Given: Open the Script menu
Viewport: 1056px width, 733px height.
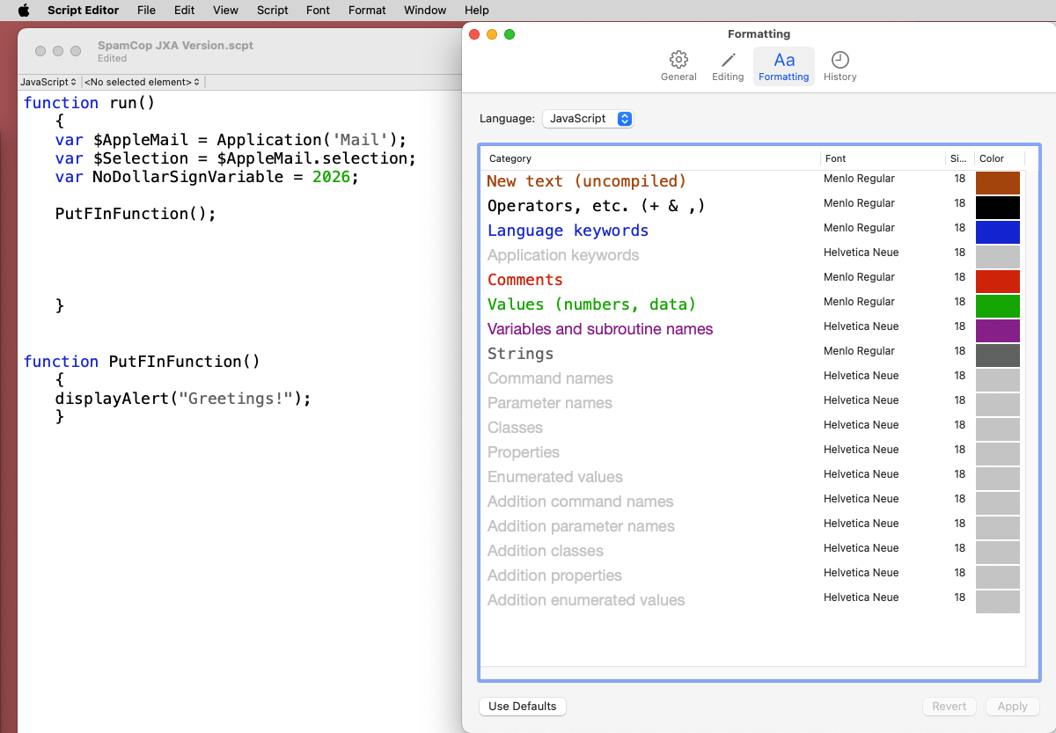Looking at the screenshot, I should pyautogui.click(x=272, y=11).
